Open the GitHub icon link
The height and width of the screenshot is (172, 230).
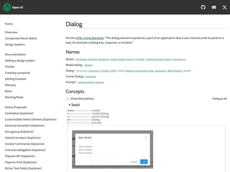[203, 7]
